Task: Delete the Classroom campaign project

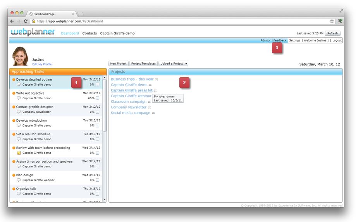Action: click(149, 102)
